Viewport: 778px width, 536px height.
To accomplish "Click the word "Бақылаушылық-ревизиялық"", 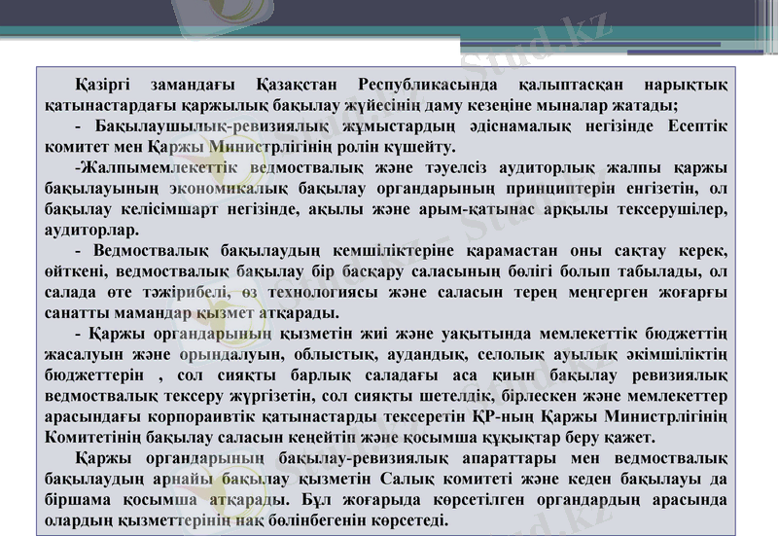I will coord(212,126).
